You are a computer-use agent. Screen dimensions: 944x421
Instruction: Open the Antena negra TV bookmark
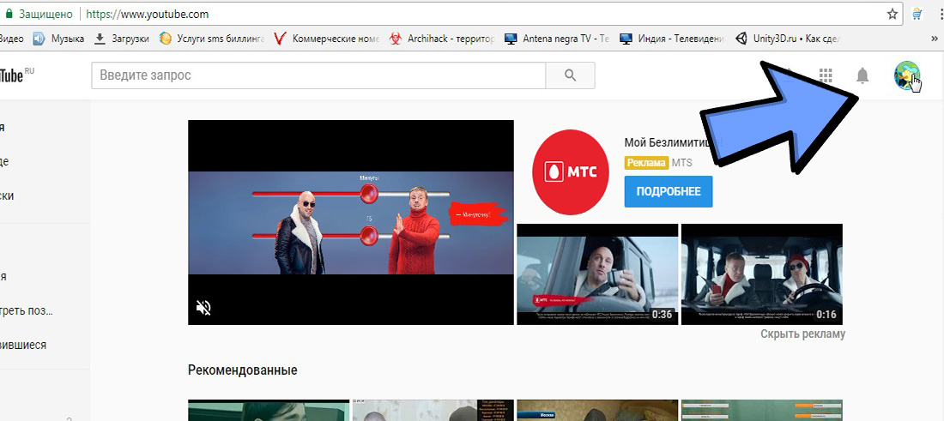557,39
